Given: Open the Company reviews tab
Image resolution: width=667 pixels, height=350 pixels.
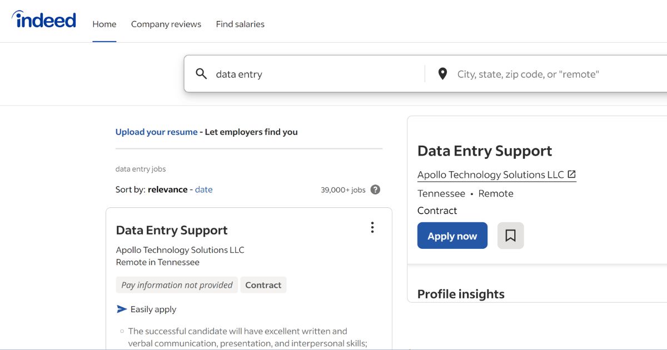Looking at the screenshot, I should pyautogui.click(x=166, y=24).
